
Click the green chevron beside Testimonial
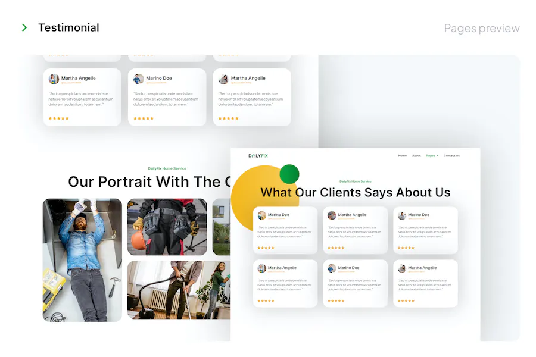coord(24,27)
